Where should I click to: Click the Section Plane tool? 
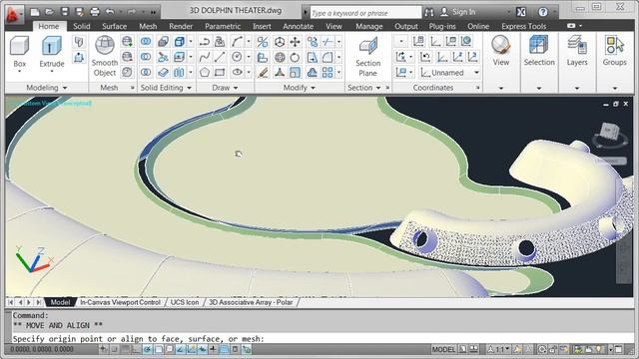click(368, 57)
